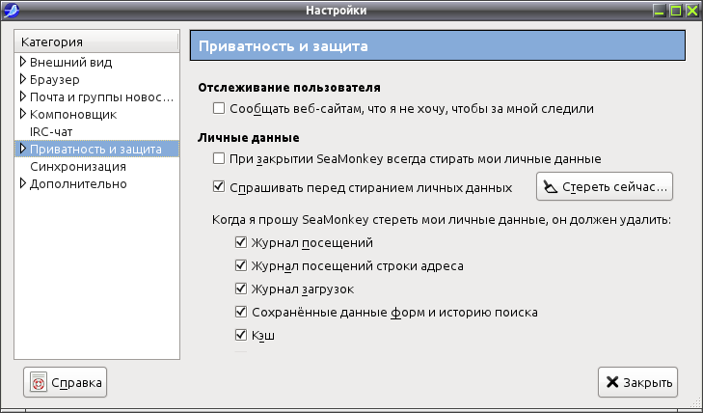This screenshot has height=413, width=703.
Task: Uncheck Спрашивать перед стиранием личных данных
Action: pyautogui.click(x=219, y=186)
